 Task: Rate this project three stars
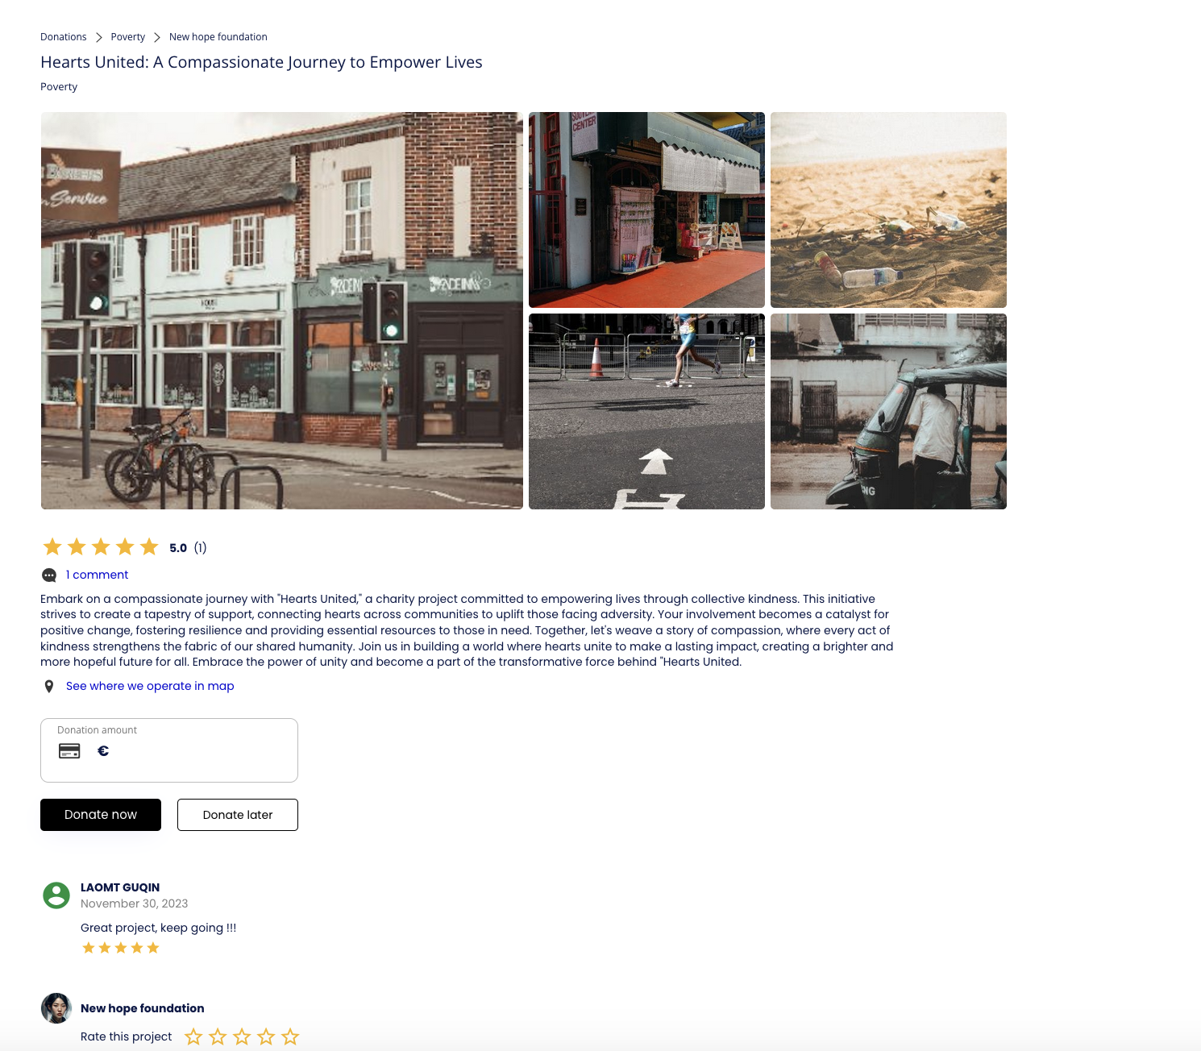(x=242, y=1037)
